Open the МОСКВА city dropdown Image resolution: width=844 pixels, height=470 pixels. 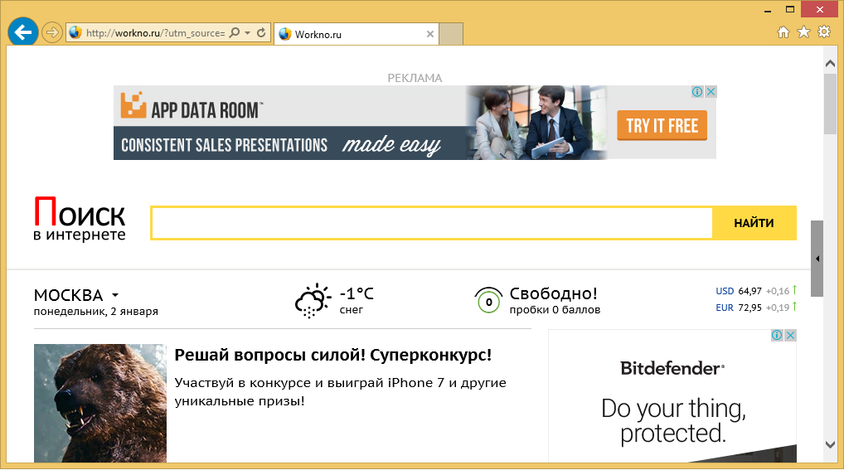pos(115,296)
